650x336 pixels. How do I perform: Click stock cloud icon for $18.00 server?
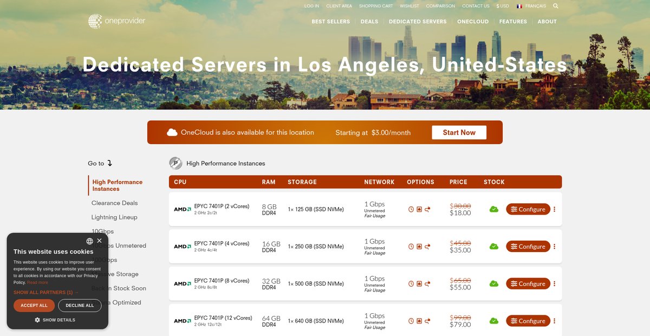(x=494, y=209)
